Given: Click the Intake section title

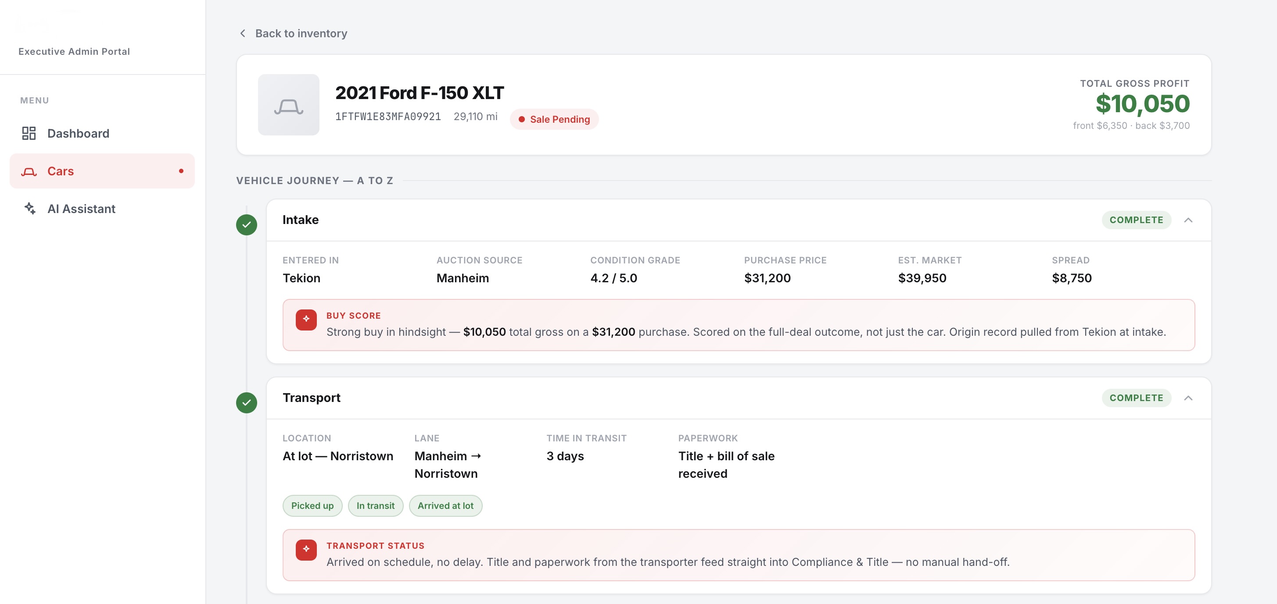Looking at the screenshot, I should coord(301,220).
